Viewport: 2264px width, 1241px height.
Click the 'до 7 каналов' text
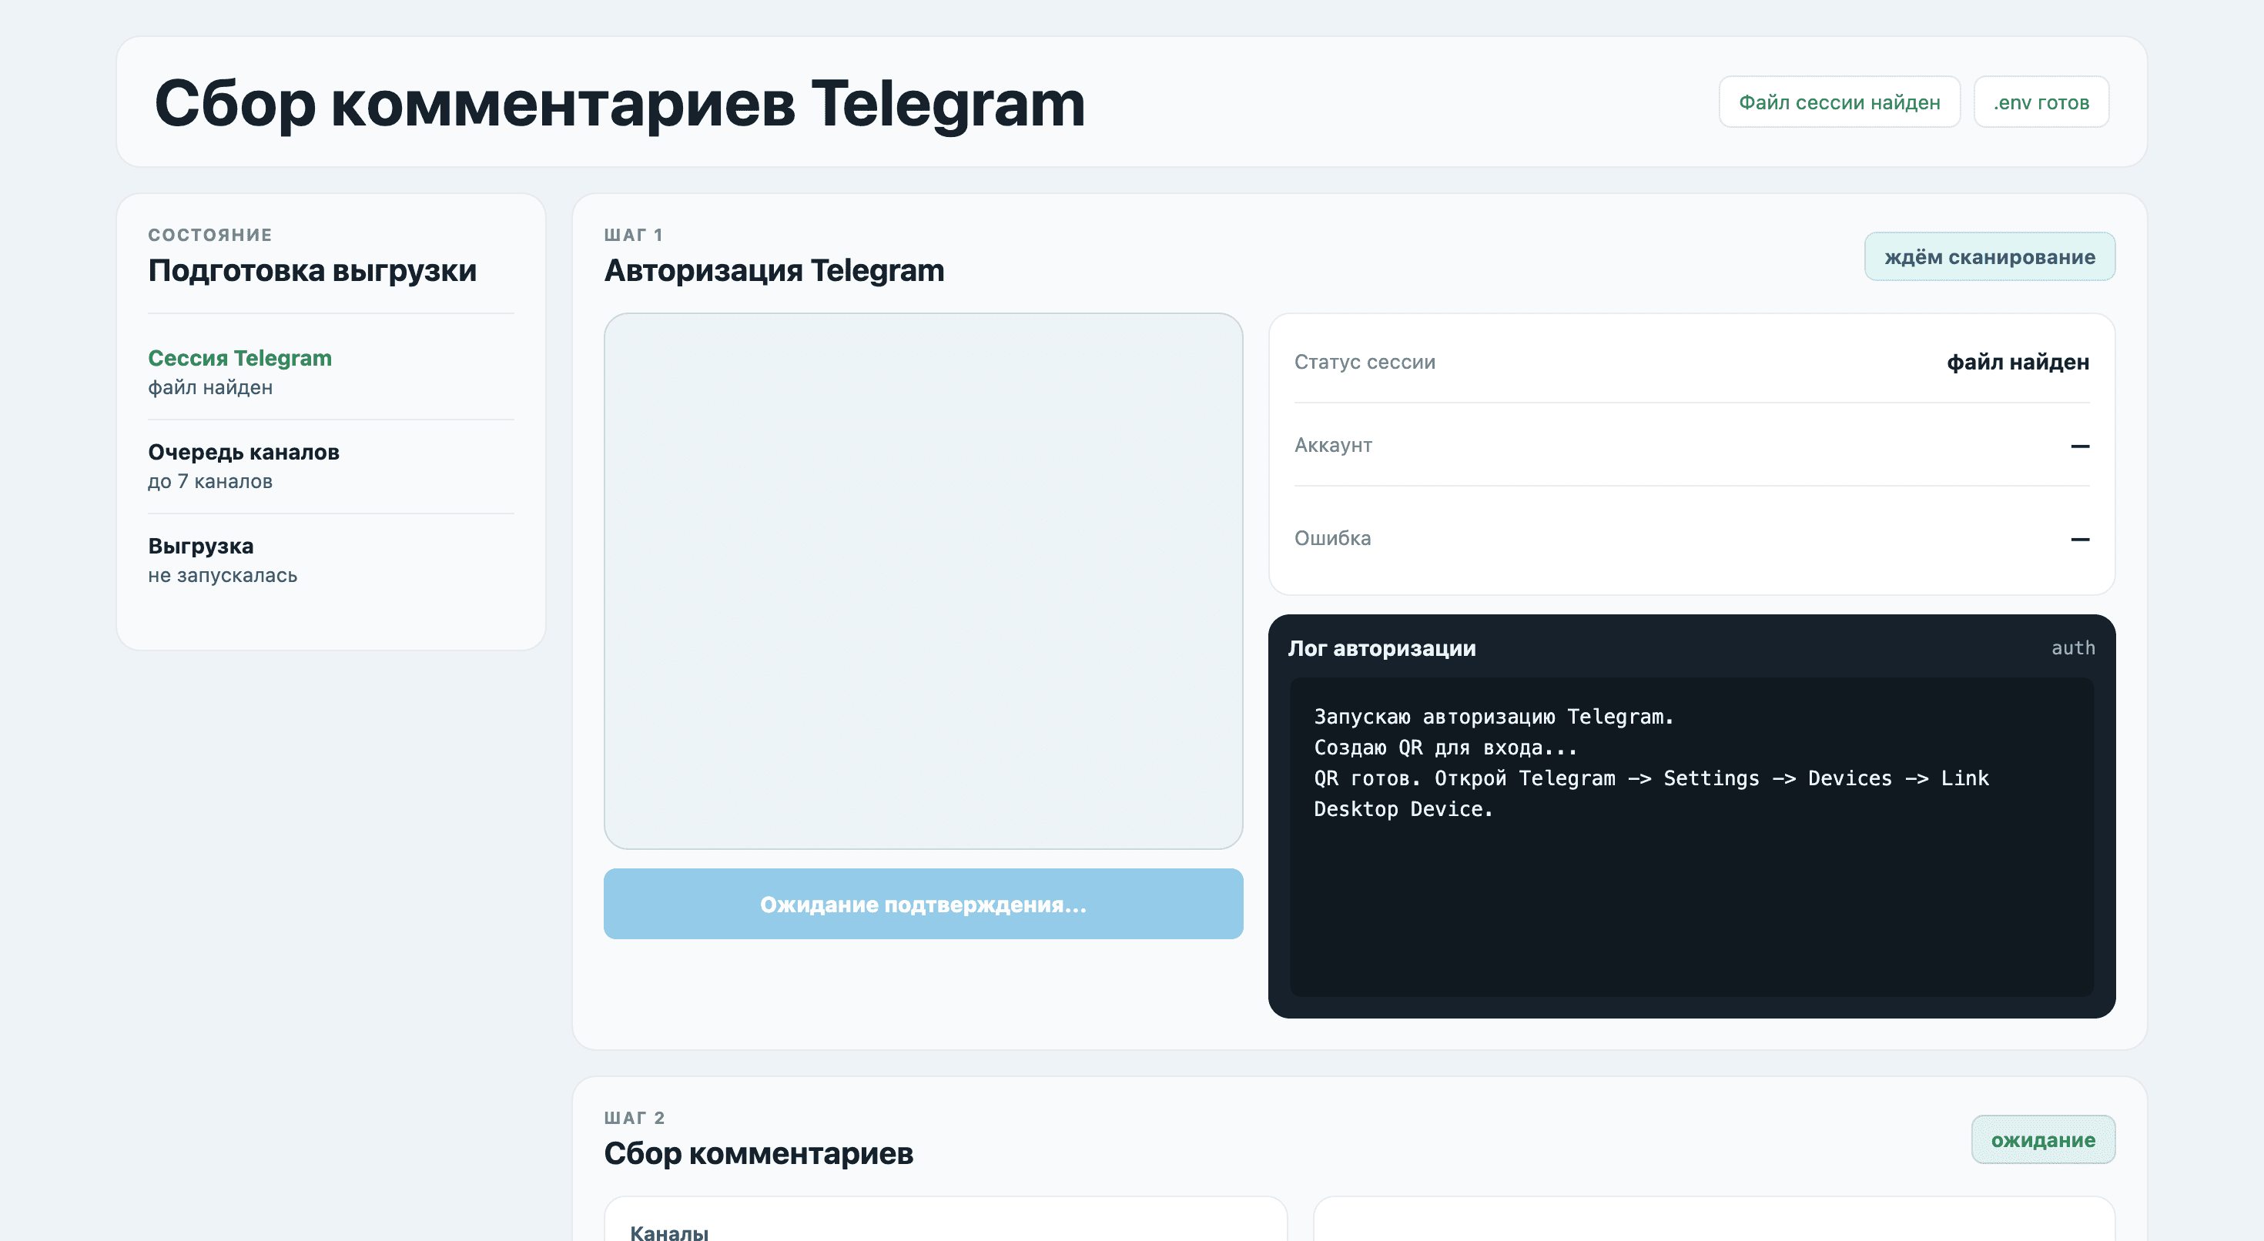210,480
